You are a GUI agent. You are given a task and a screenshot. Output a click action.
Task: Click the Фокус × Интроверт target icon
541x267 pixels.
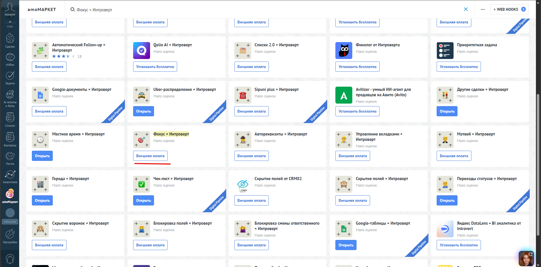[x=141, y=140]
